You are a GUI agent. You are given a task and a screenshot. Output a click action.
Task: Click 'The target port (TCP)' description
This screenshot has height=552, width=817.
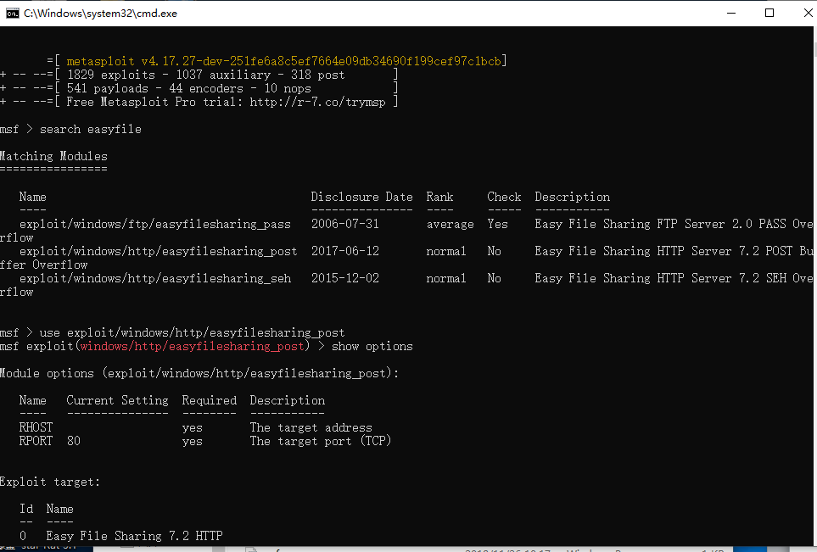321,441
